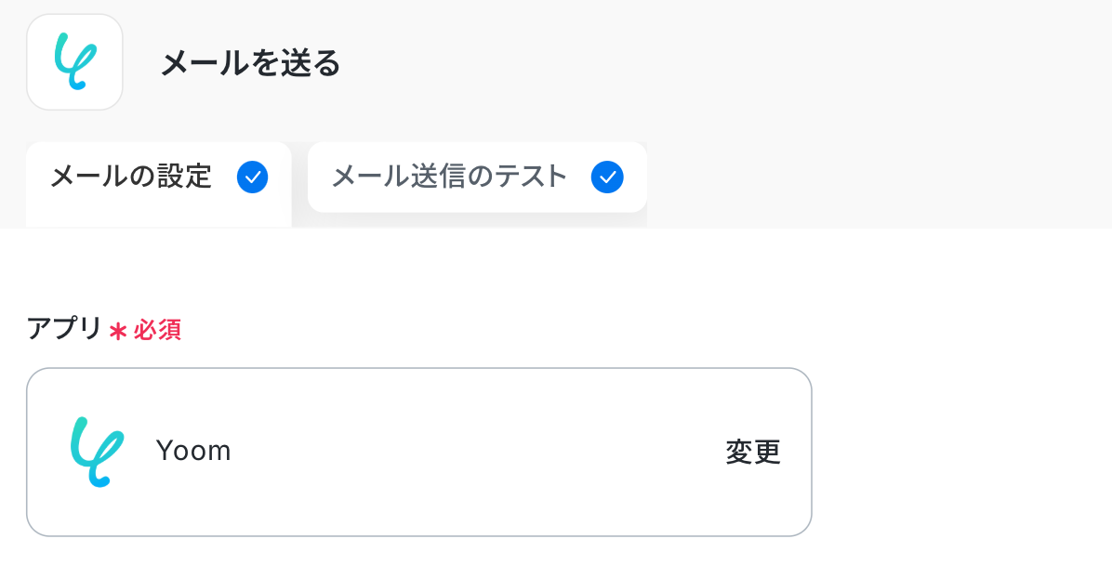Click the blue checkmark on メールの設定 tab
This screenshot has width=1112, height=565.
coord(252,177)
